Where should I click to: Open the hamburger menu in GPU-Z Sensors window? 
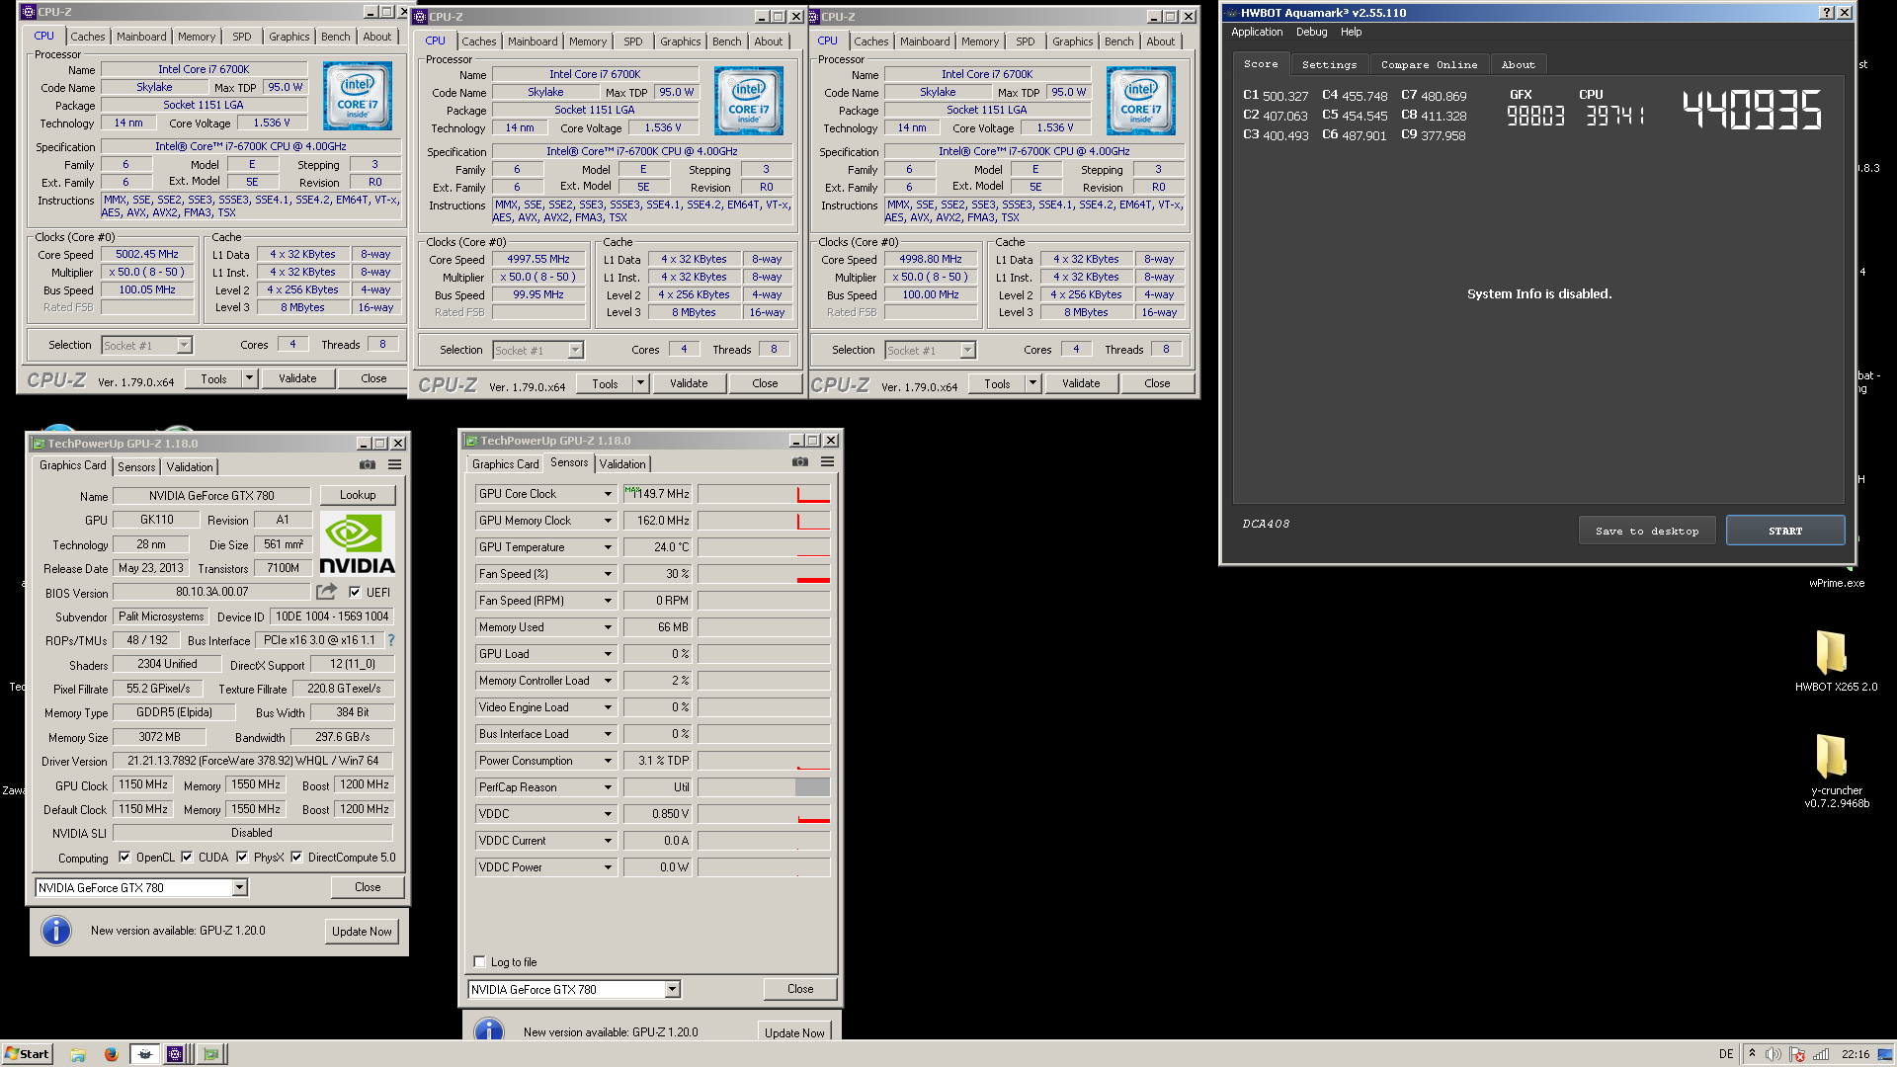(x=827, y=461)
